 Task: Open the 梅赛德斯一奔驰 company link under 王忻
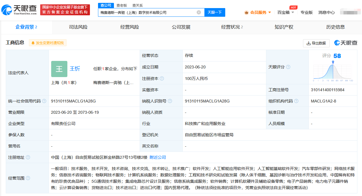pos(113,83)
